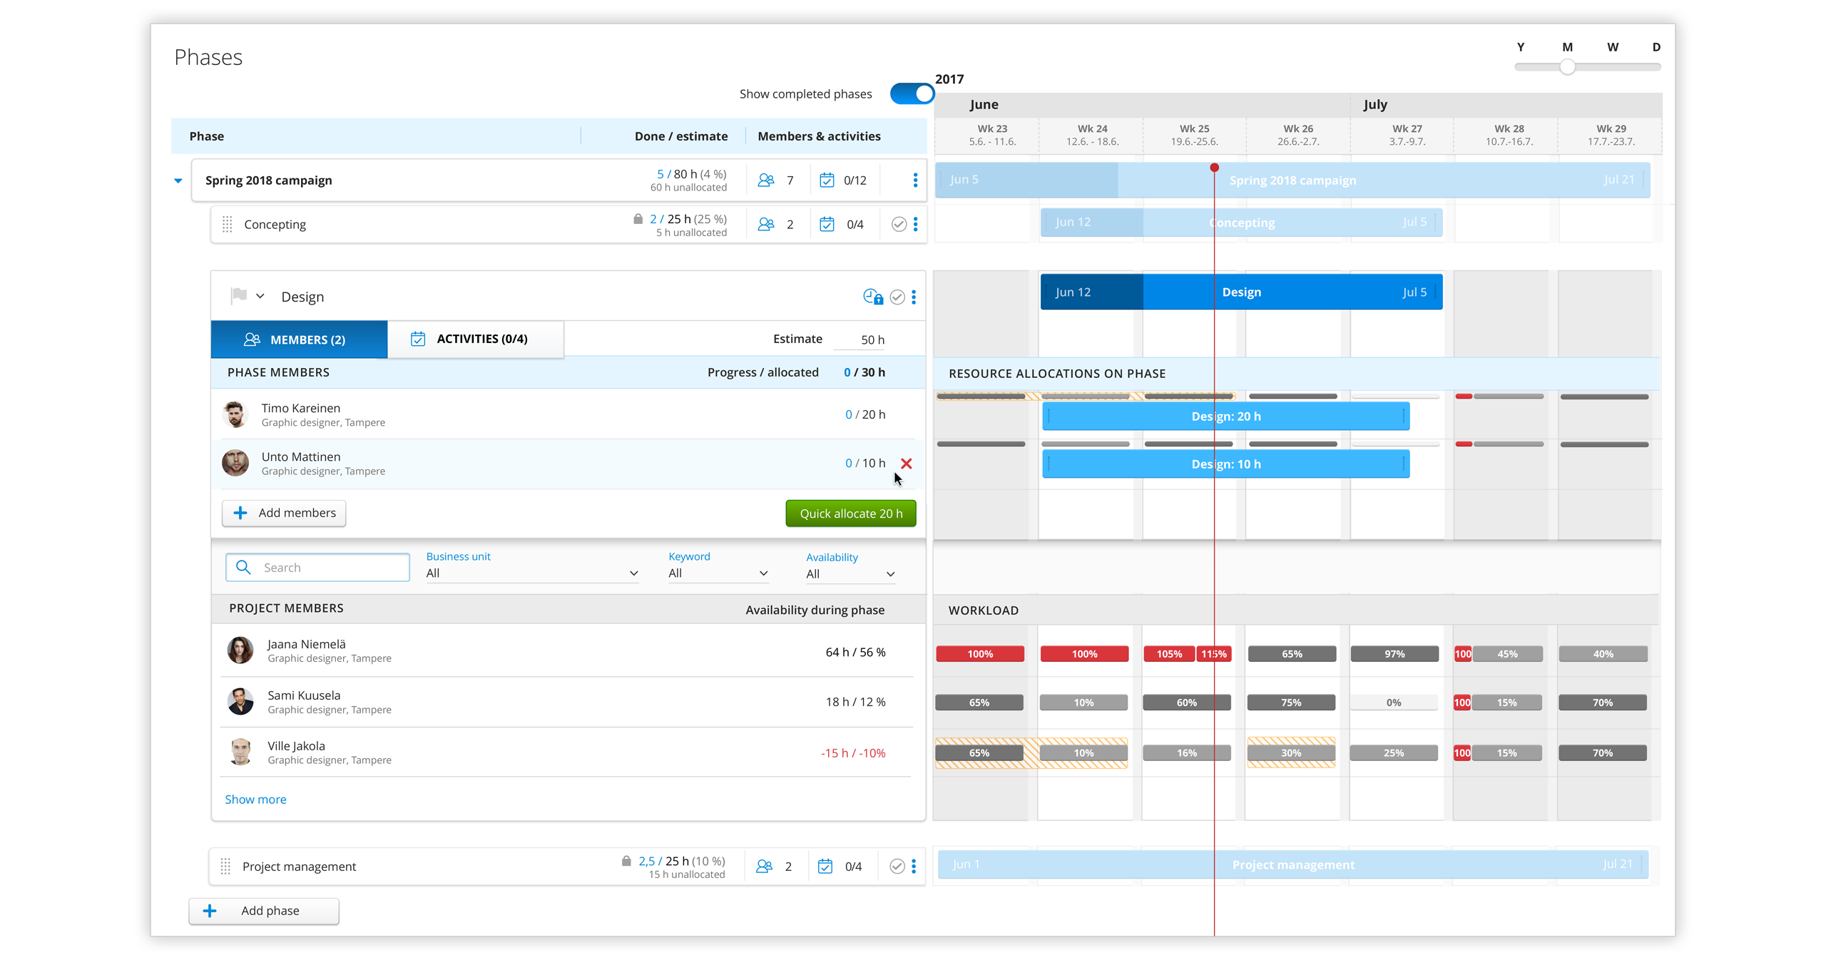Open the kebab menu on Spring 2018 campaign

pos(915,180)
